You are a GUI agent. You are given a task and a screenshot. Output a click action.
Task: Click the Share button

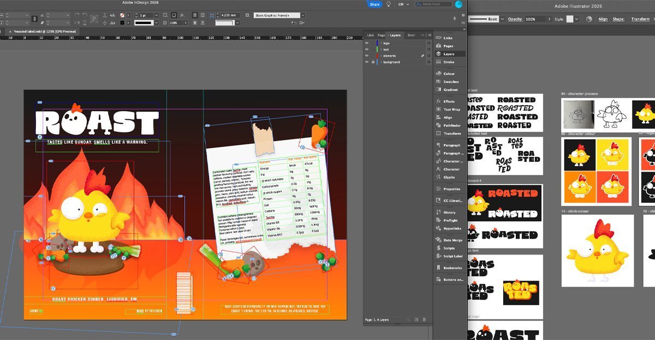click(x=374, y=4)
